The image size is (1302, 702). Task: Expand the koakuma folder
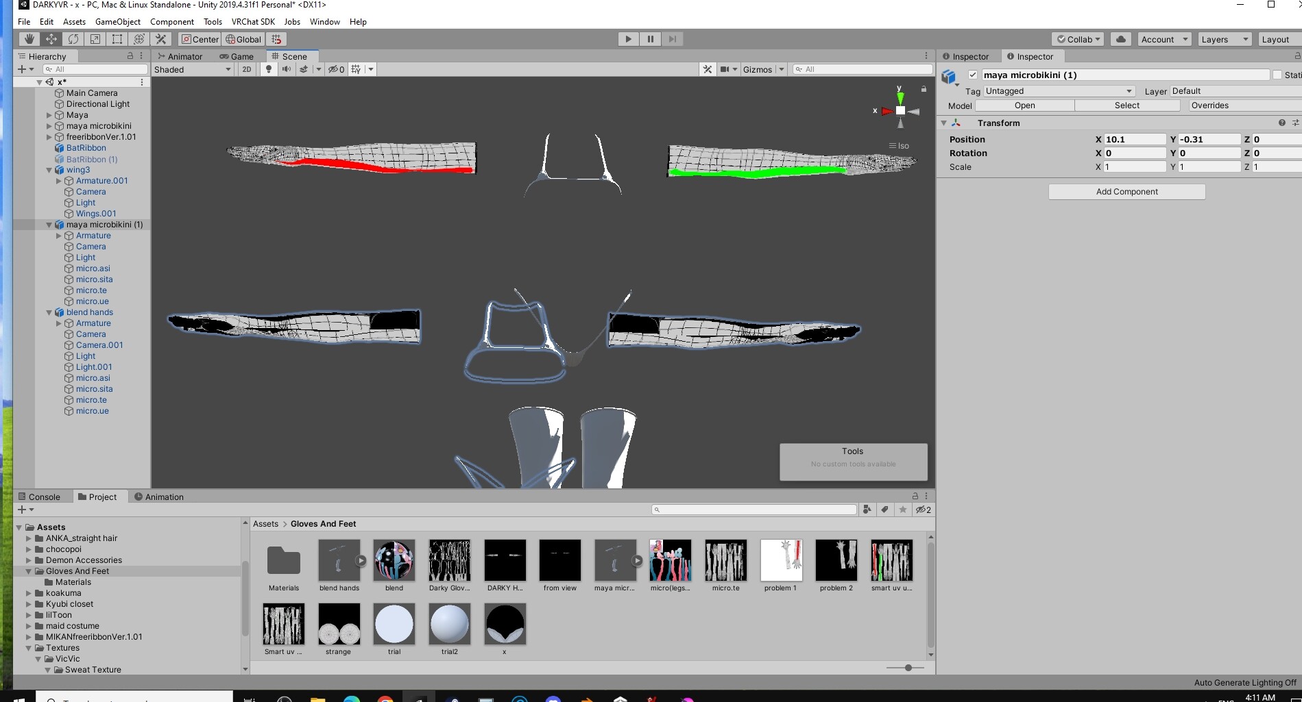(x=29, y=593)
